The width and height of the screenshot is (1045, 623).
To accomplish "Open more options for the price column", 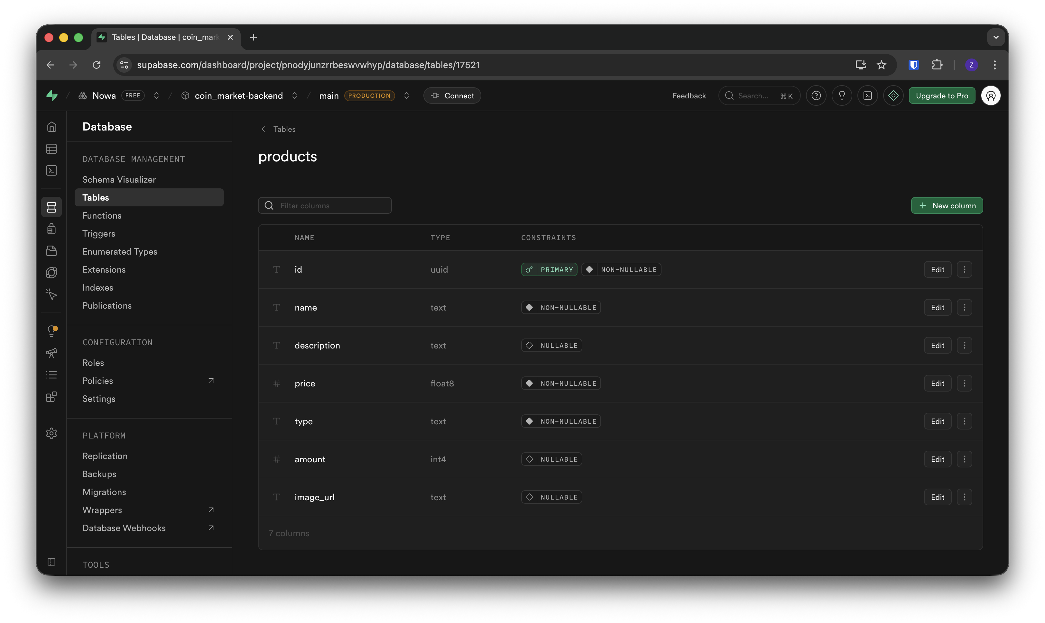I will (x=964, y=383).
